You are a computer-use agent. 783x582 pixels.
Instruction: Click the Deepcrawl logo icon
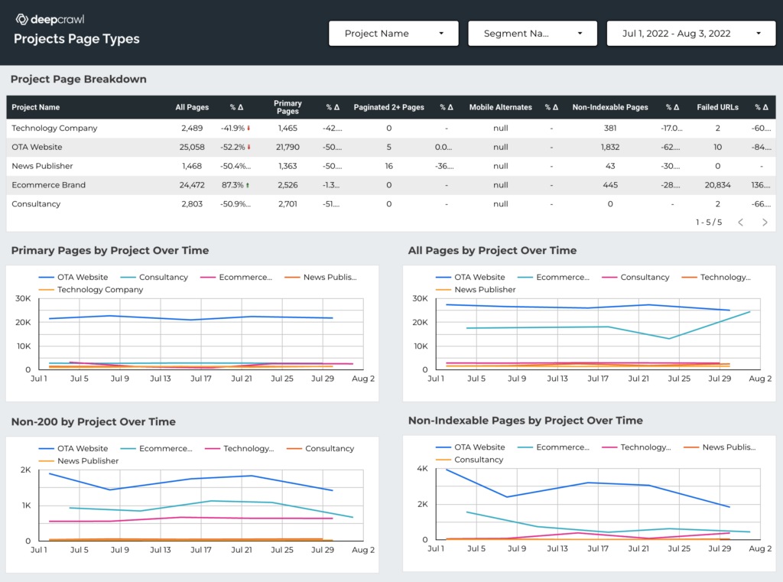[21, 20]
